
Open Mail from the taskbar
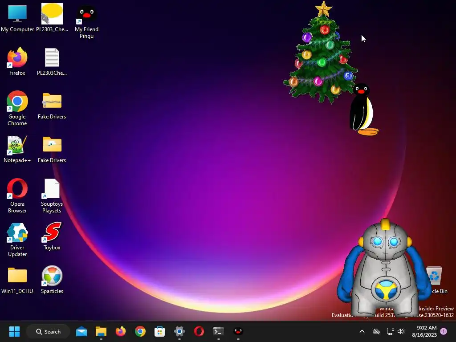pos(81,331)
